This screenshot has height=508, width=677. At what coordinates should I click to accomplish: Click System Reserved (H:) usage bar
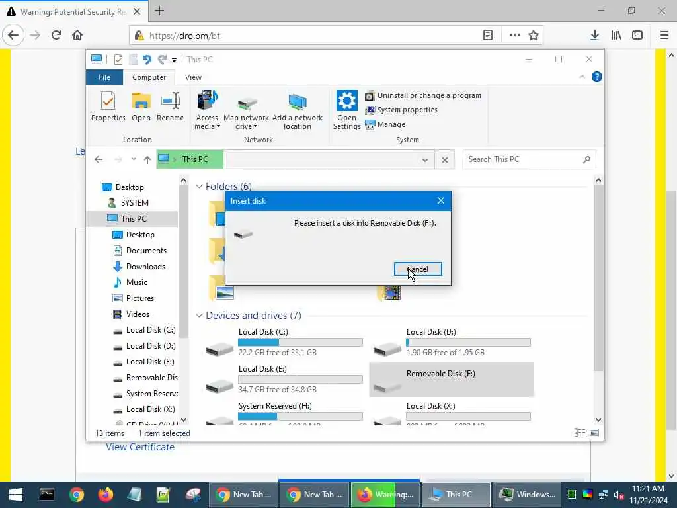pos(301,417)
